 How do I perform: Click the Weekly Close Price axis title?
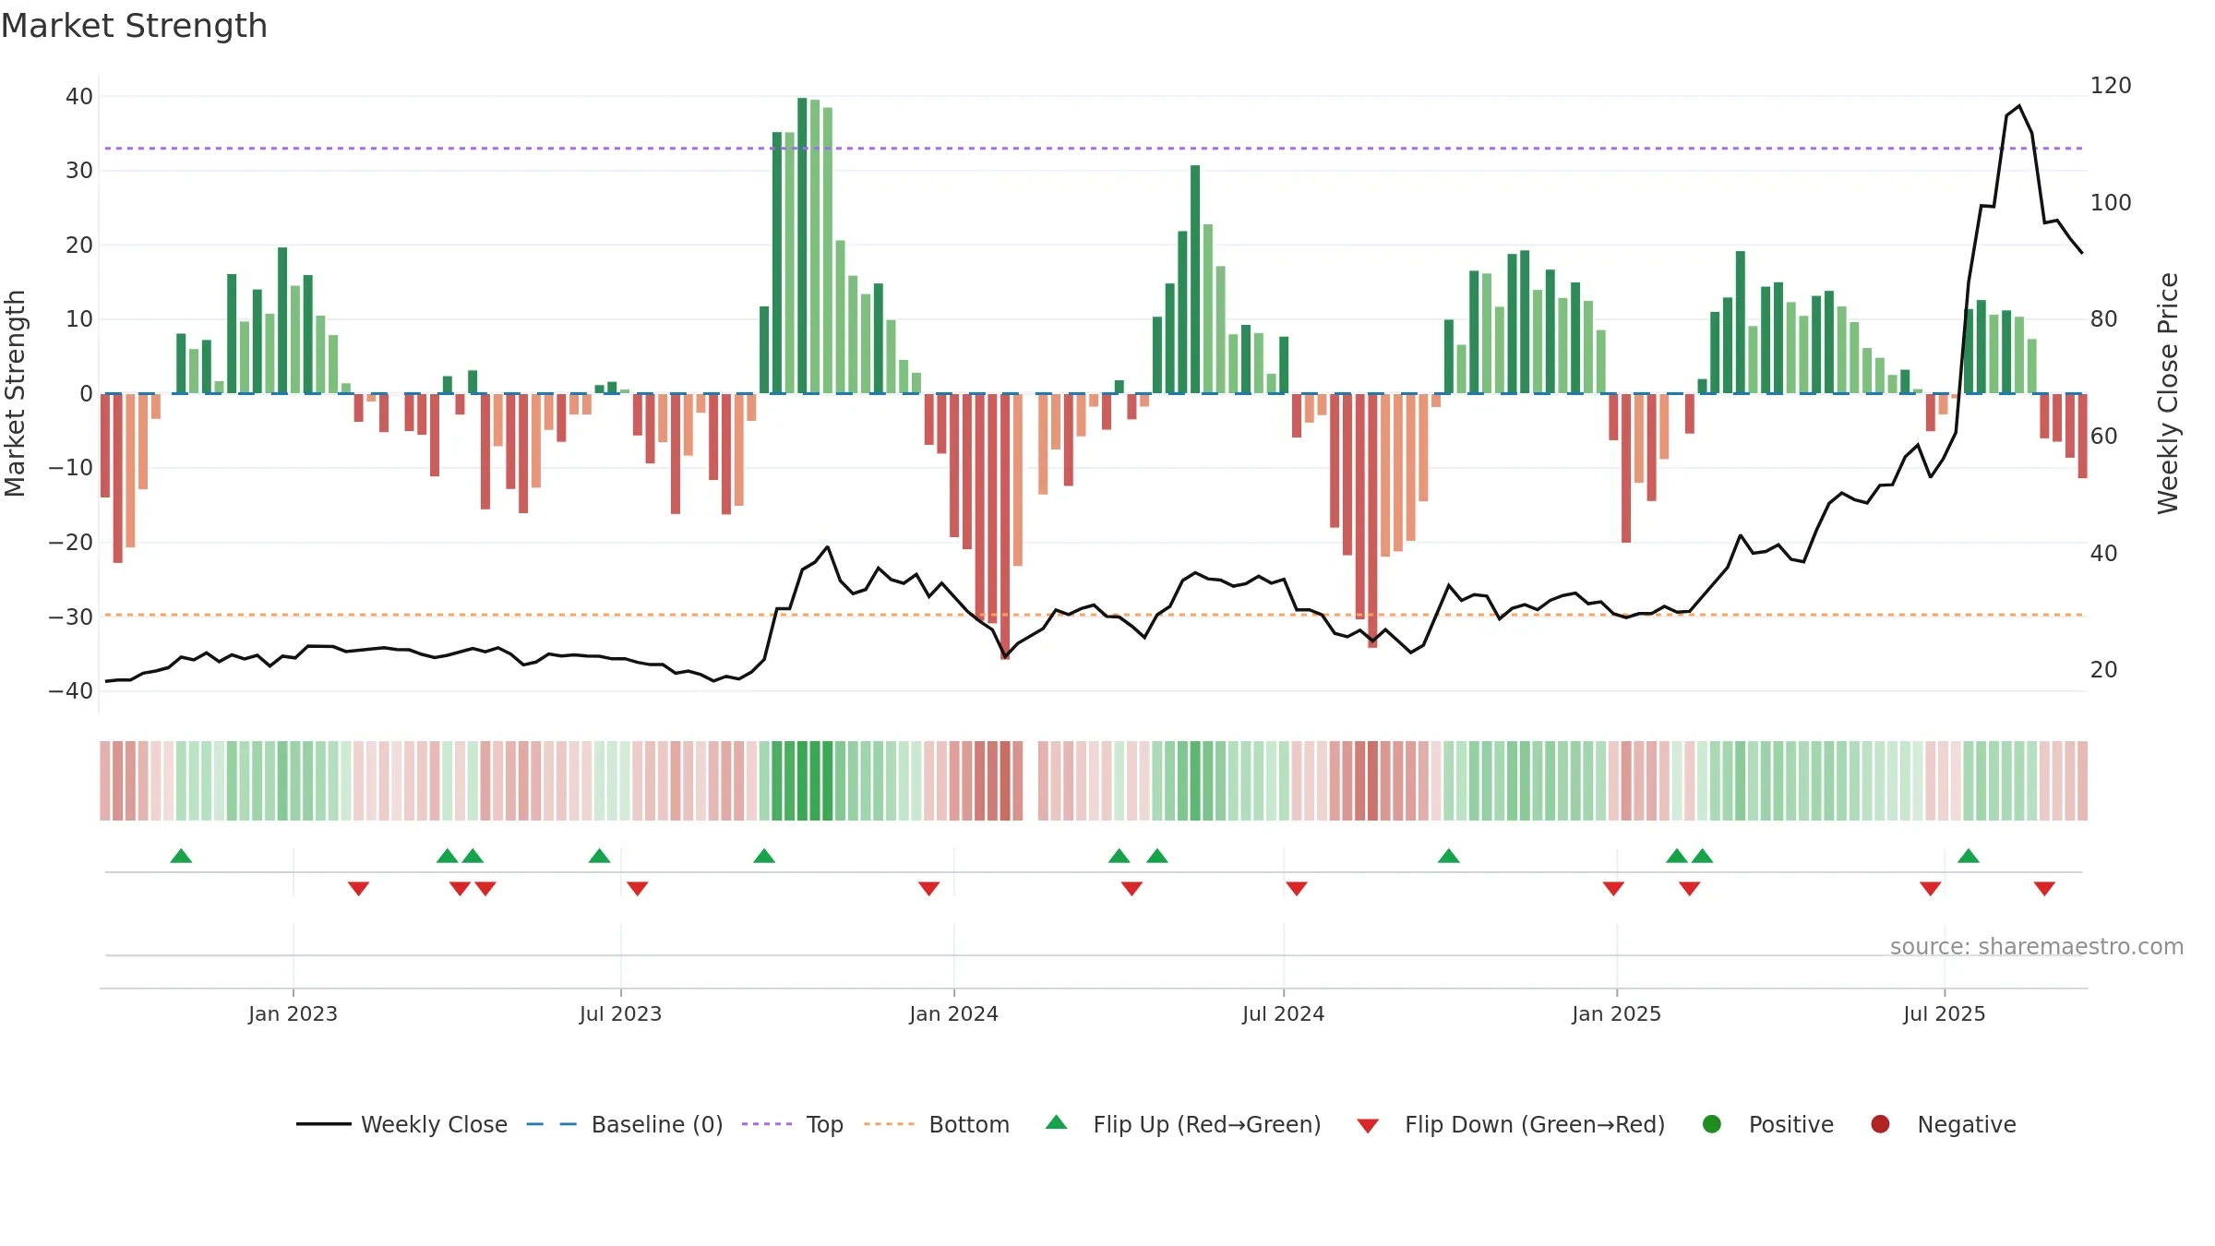2168,393
